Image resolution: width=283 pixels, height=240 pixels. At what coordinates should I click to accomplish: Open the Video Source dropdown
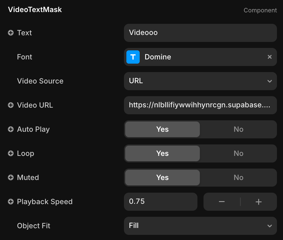[200, 81]
